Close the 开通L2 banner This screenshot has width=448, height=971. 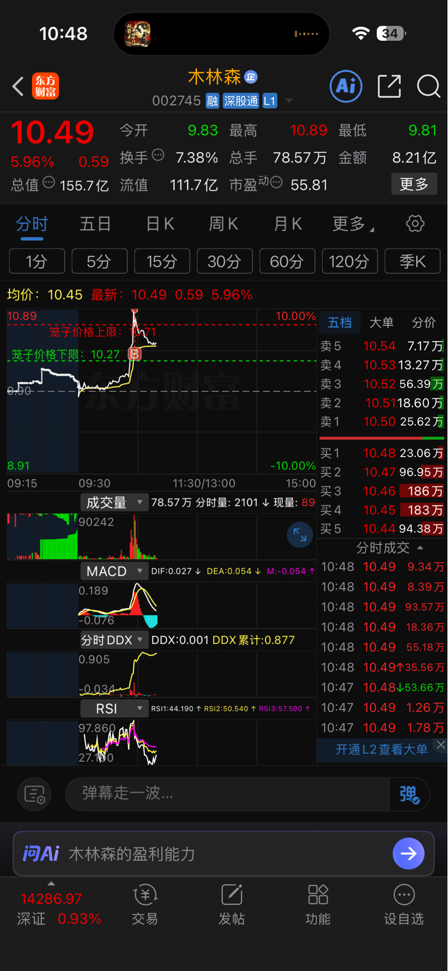[x=441, y=745]
